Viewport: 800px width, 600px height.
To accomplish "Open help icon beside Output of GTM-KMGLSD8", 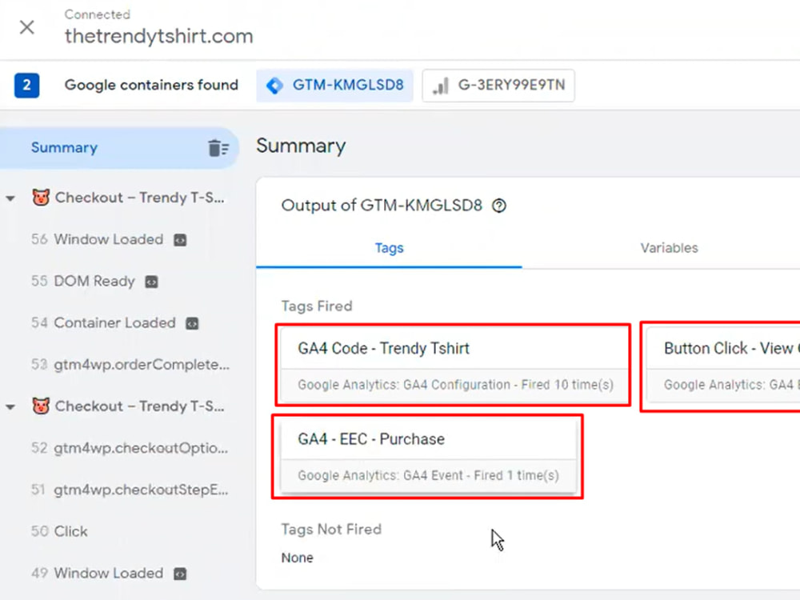I will coord(499,206).
